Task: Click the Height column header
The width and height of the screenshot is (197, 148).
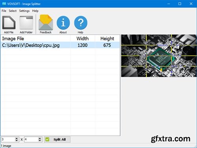Action: 107,39
